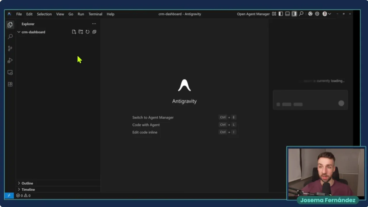Click the remote window status bar button

9,195
